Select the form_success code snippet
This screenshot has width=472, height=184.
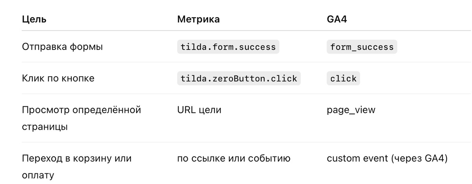click(x=362, y=47)
